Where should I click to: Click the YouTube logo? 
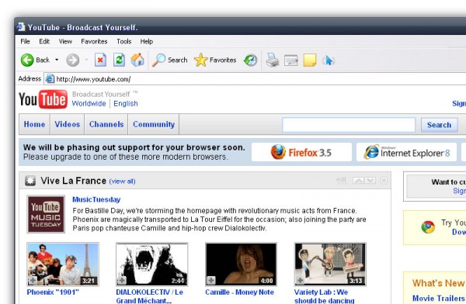coord(43,99)
